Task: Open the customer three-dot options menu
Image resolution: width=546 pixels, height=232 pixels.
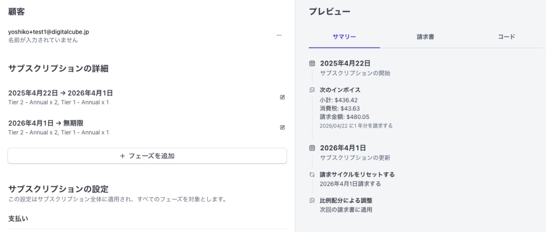Action: pyautogui.click(x=279, y=35)
